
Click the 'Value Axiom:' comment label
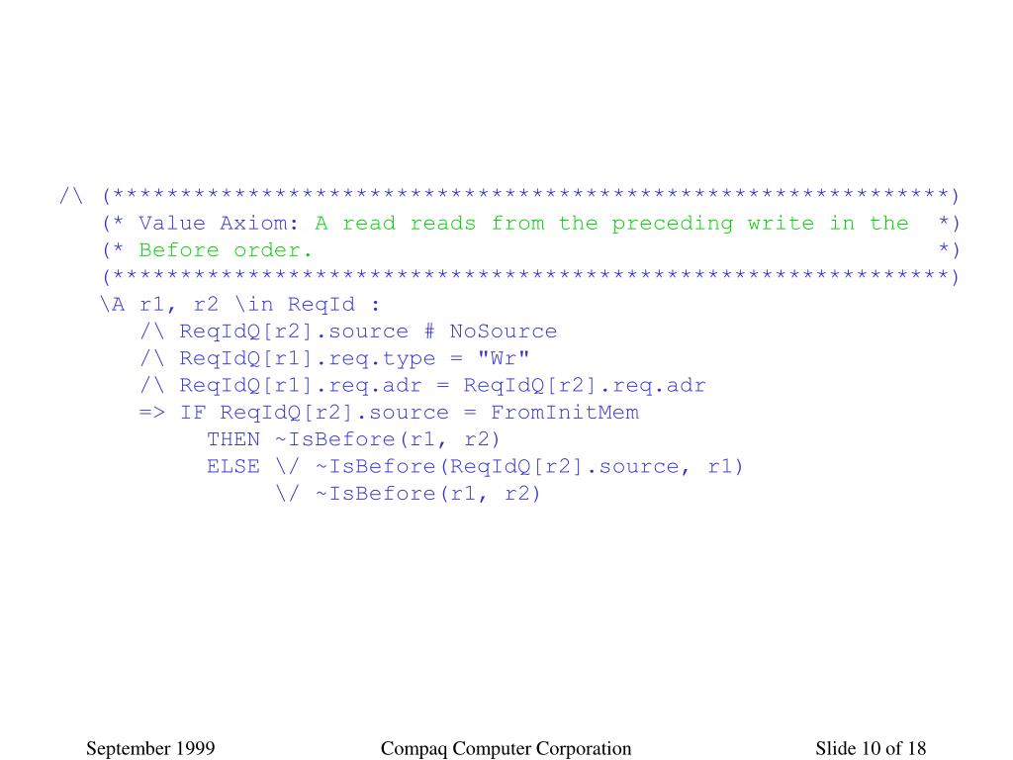[219, 223]
